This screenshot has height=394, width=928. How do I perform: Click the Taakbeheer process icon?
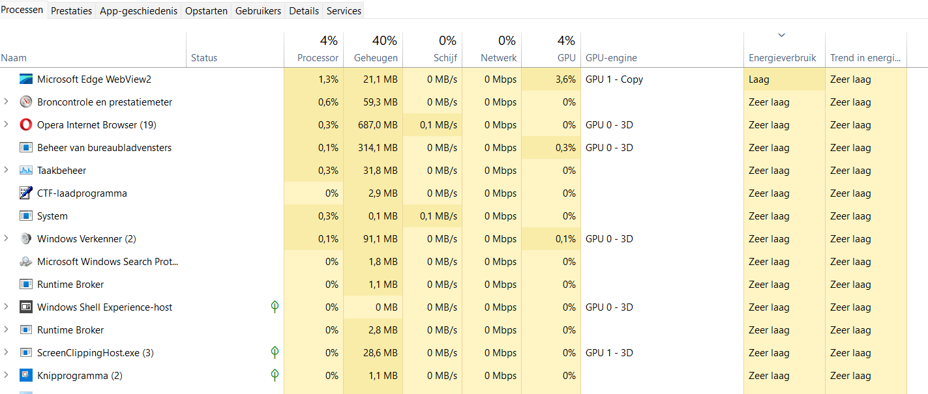coord(25,171)
